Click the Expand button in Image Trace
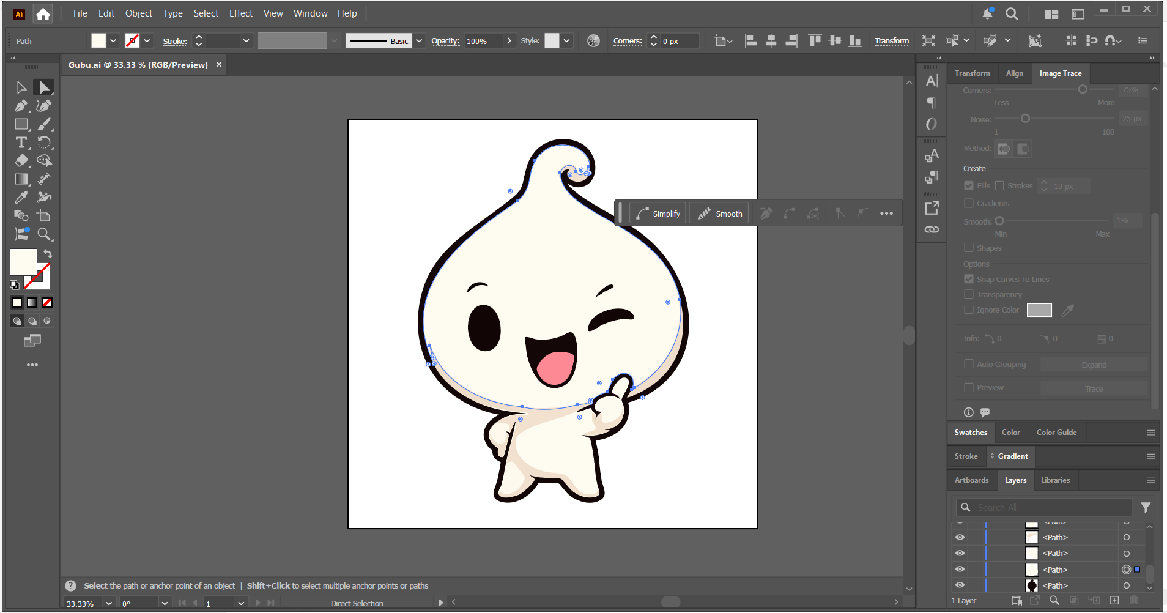Image resolution: width=1167 pixels, height=613 pixels. point(1094,365)
